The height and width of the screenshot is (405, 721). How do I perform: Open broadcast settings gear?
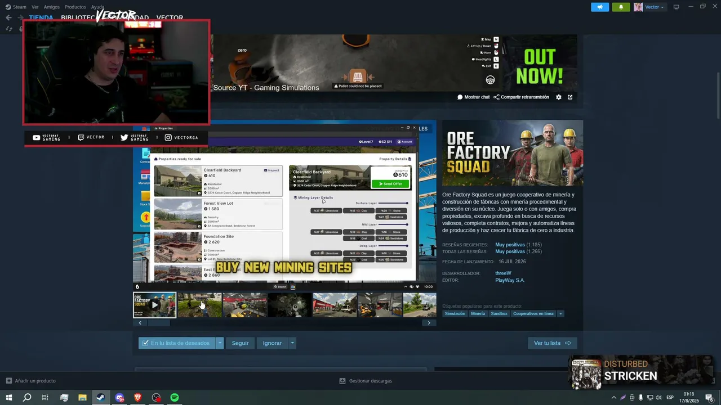(x=559, y=97)
